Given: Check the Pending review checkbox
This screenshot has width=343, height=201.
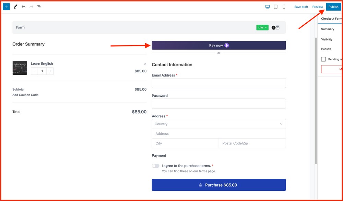Looking at the screenshot, I should coord(323,59).
